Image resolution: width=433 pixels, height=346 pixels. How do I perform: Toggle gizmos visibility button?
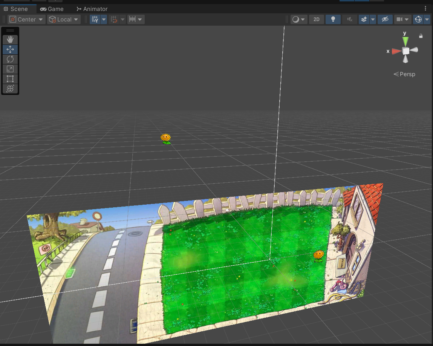coord(418,19)
